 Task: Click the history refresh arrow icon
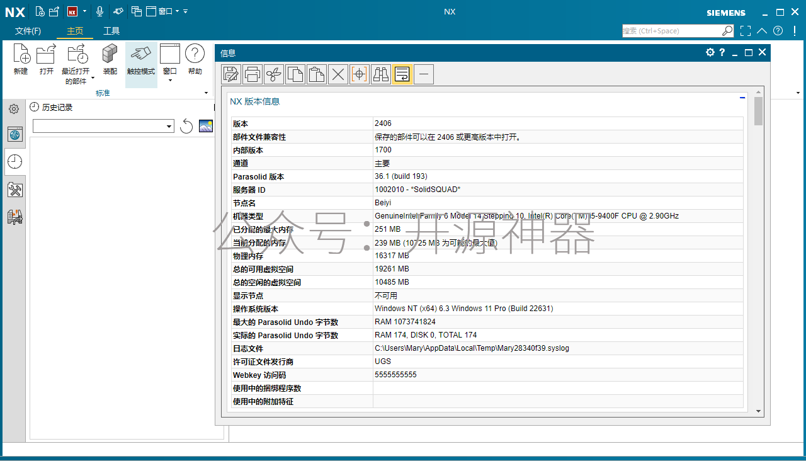[186, 127]
